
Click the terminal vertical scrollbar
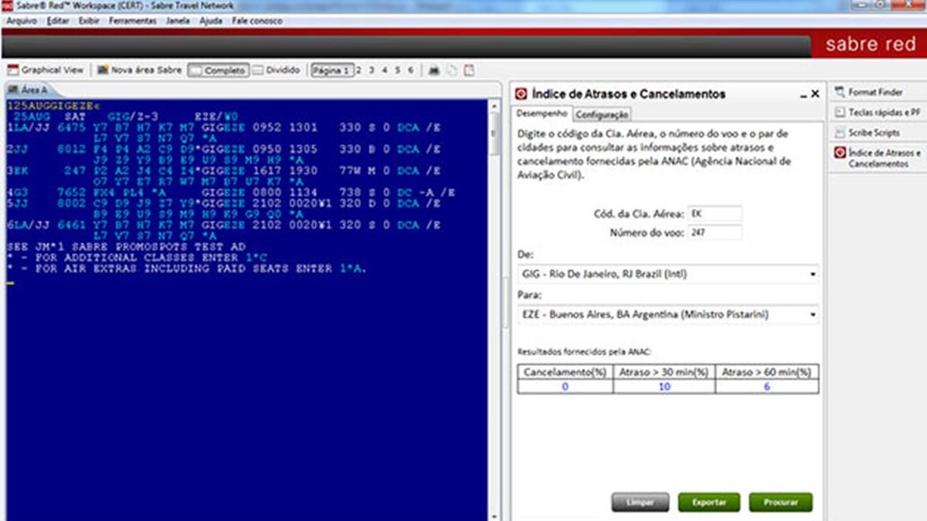(495, 309)
